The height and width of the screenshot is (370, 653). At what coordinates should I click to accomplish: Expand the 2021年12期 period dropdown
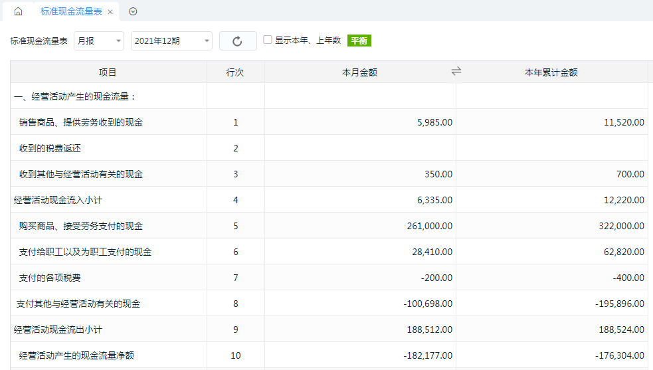click(x=171, y=41)
